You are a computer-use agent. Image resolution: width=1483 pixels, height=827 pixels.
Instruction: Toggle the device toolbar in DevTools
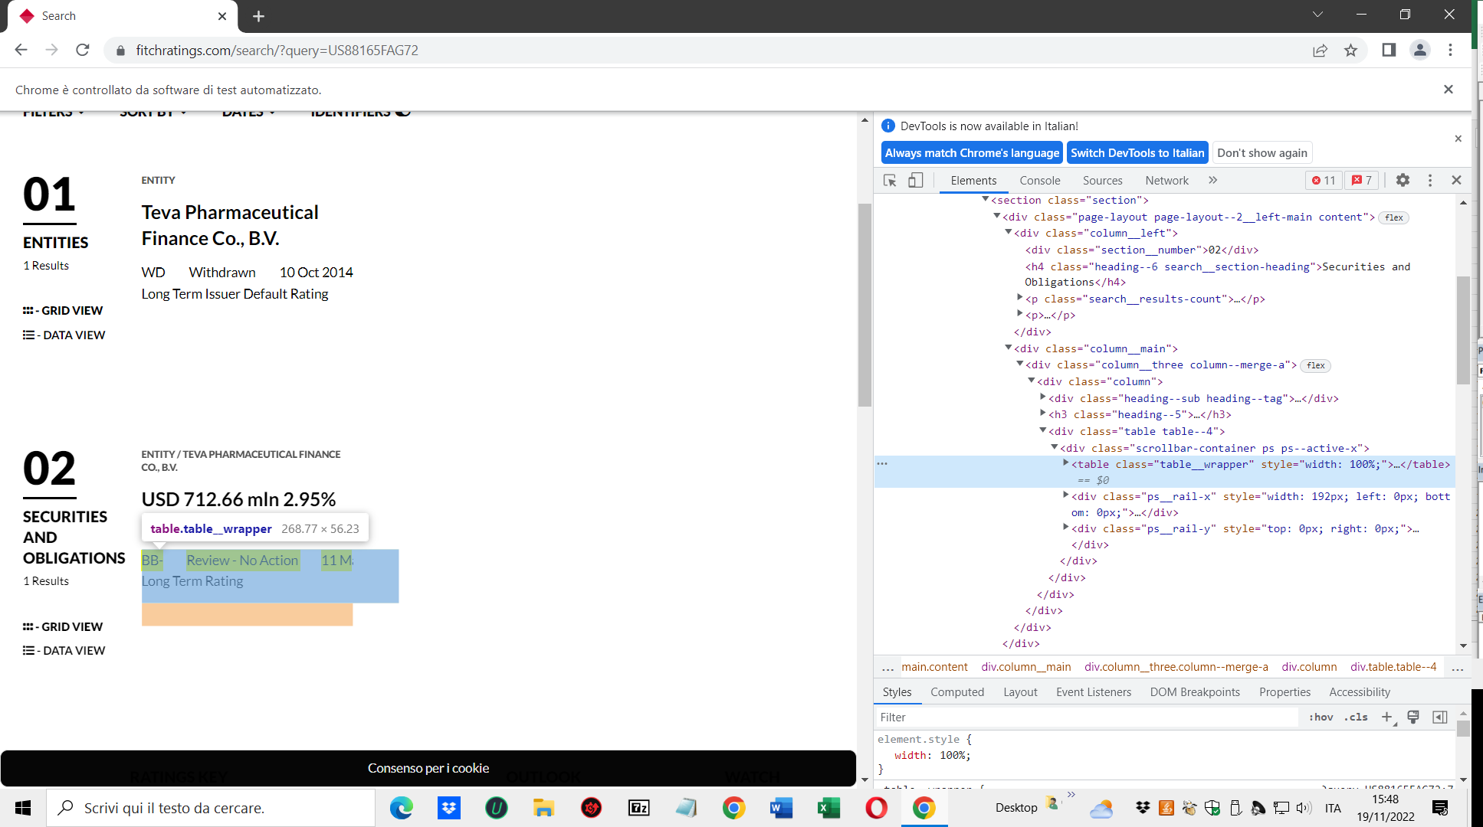[x=916, y=180]
